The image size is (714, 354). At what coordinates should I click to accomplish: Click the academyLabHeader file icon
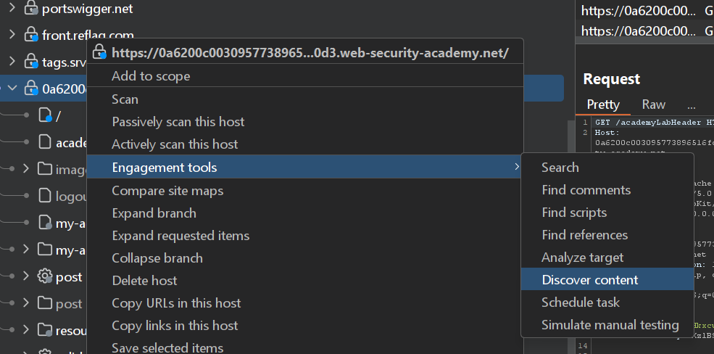(x=45, y=142)
